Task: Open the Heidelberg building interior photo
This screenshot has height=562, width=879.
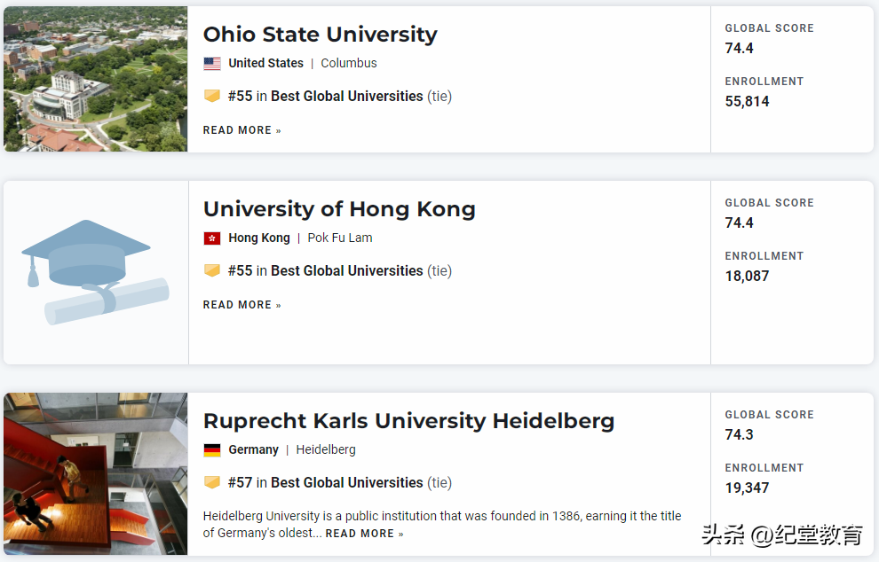Action: coord(95,473)
